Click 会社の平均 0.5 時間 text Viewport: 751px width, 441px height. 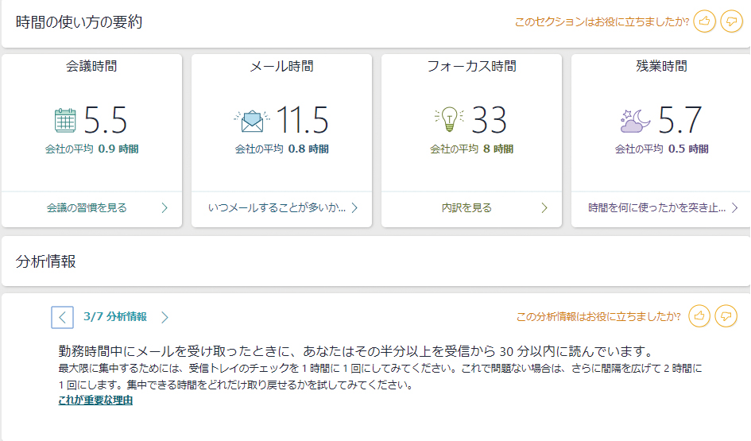coord(661,149)
